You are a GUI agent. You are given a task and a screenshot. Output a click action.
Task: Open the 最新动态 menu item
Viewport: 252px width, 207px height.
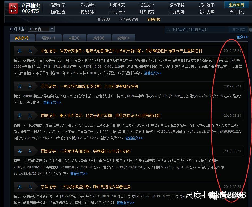(58, 5)
